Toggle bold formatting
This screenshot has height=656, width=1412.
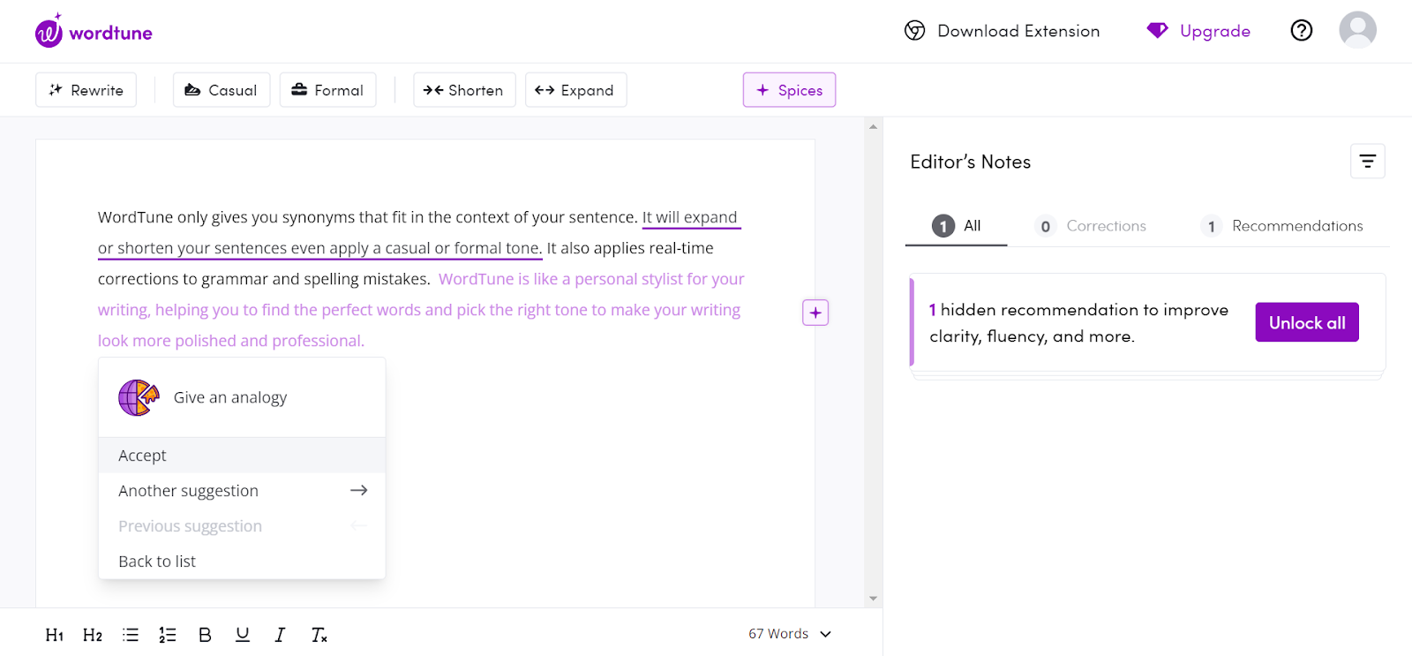coord(205,635)
